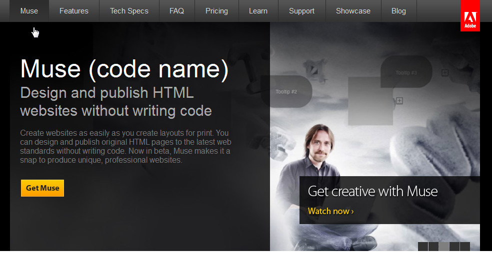
Task: Select the first slideshow indicator square
Action: pos(423,247)
